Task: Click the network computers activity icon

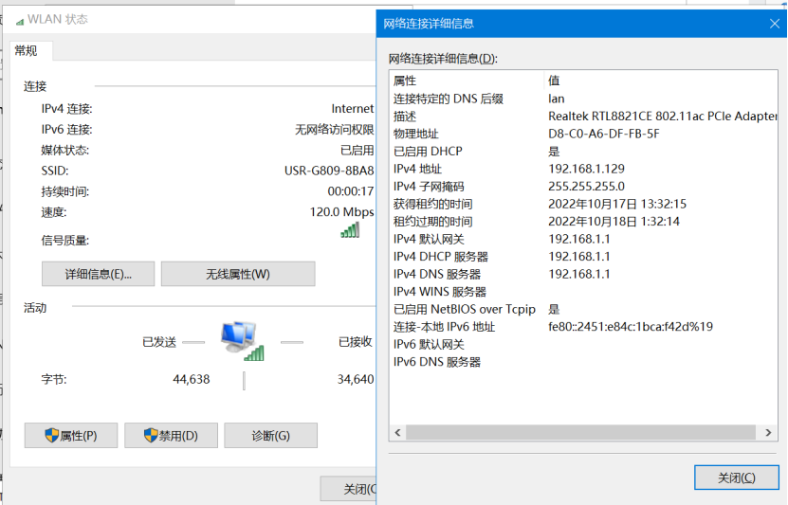Action: 242,340
